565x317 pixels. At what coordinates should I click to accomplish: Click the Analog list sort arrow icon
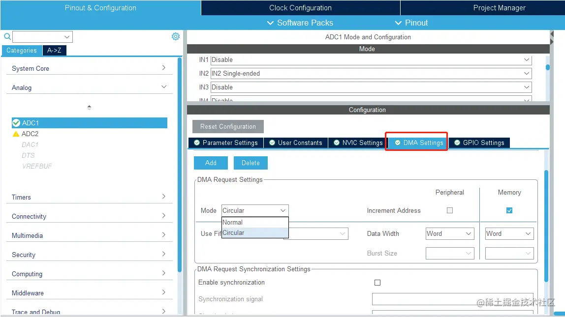pyautogui.click(x=89, y=107)
